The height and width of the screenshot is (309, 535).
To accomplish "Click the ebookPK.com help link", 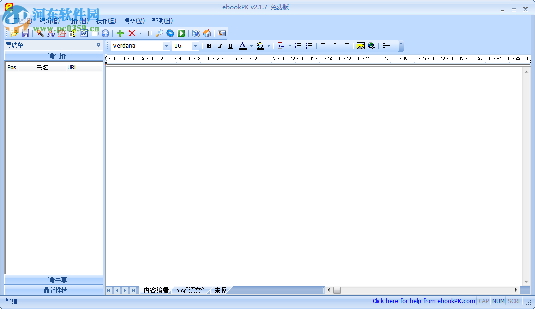I will (424, 301).
